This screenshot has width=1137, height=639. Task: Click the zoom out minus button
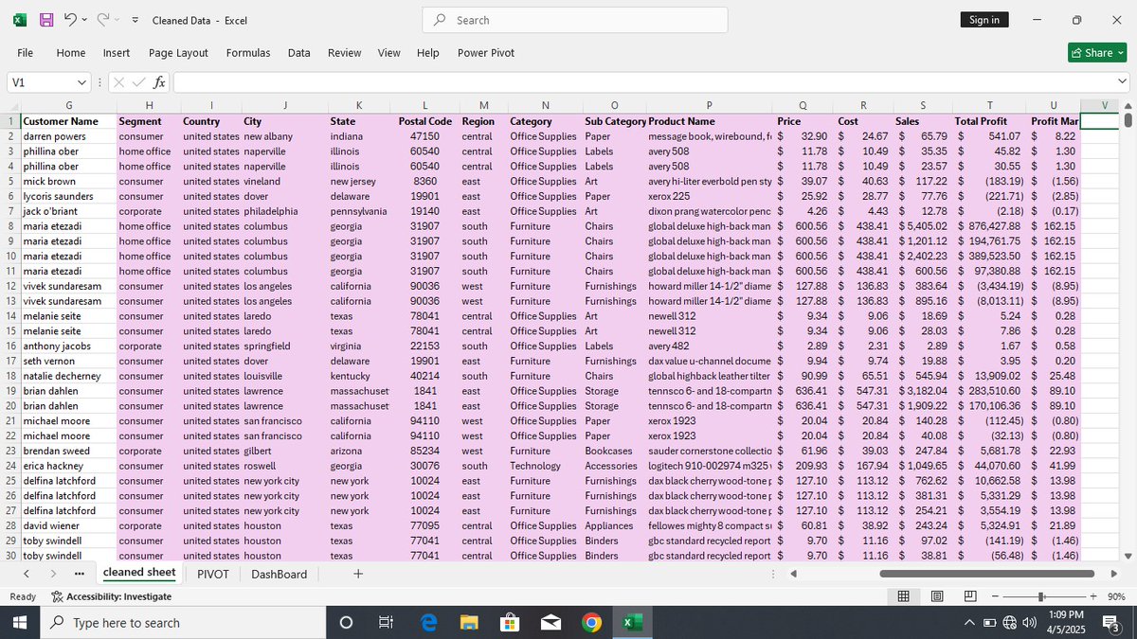click(x=995, y=596)
